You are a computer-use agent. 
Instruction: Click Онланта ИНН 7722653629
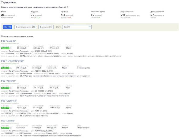tap(9, 54)
